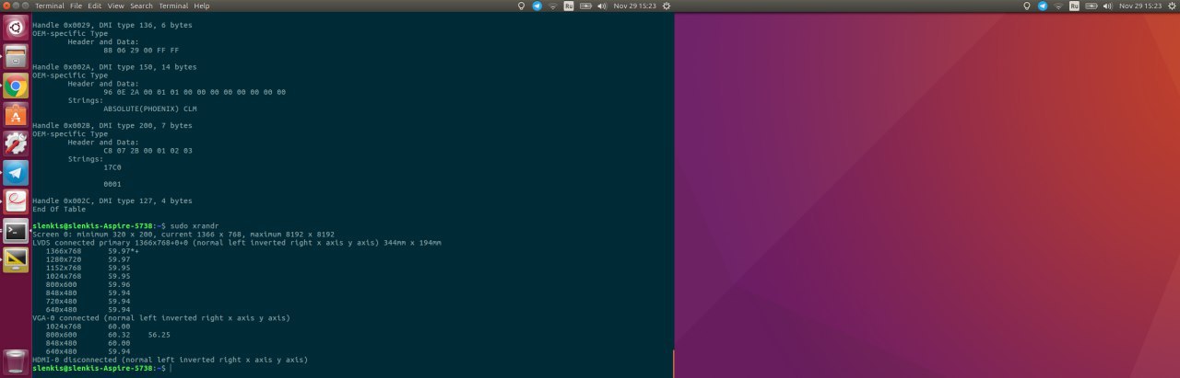This screenshot has width=1180, height=378.
Task: Open the first Terminal menu beside File
Action: coord(50,6)
